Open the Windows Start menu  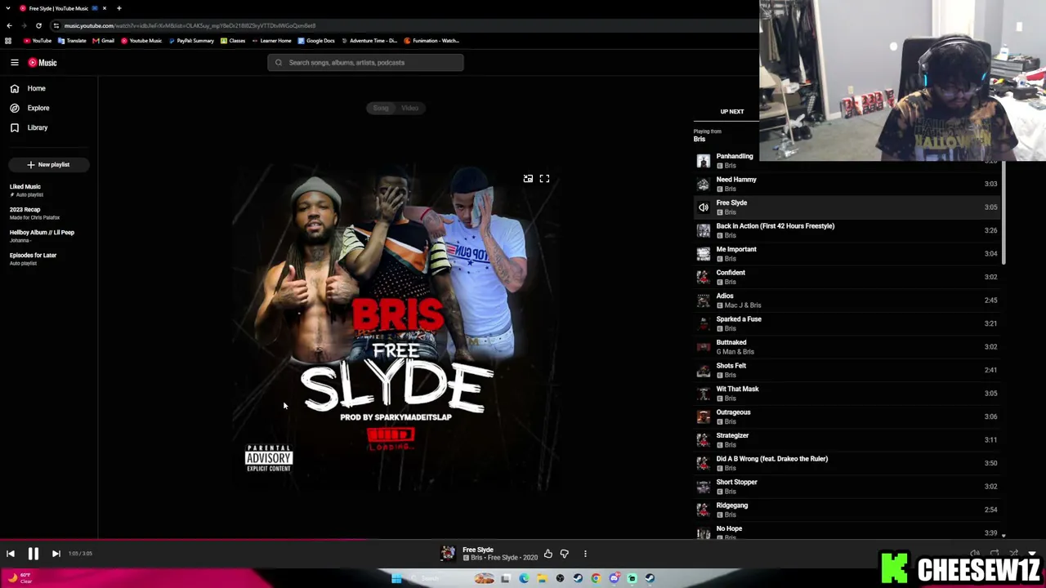(396, 578)
